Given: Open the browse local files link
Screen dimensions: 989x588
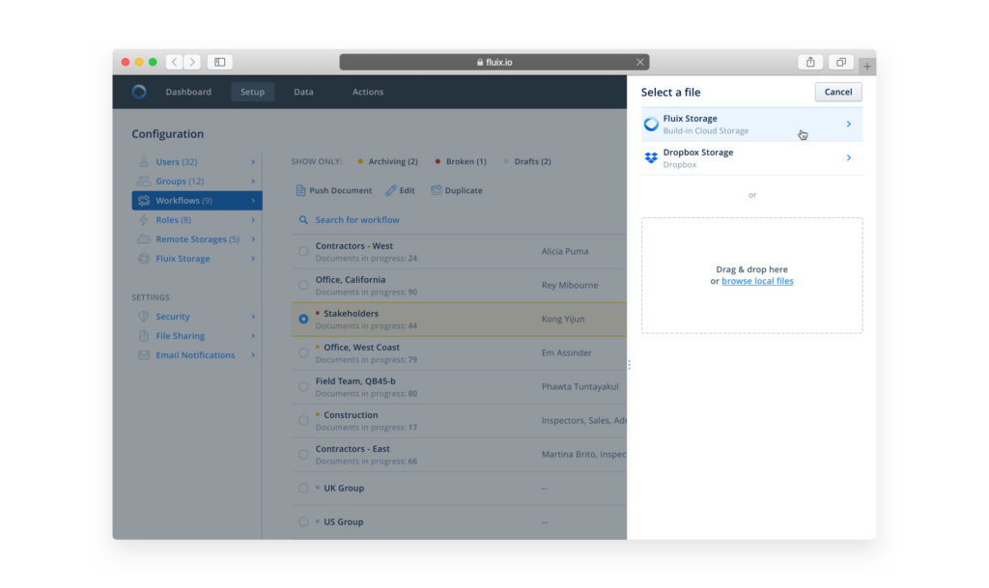Looking at the screenshot, I should [757, 280].
